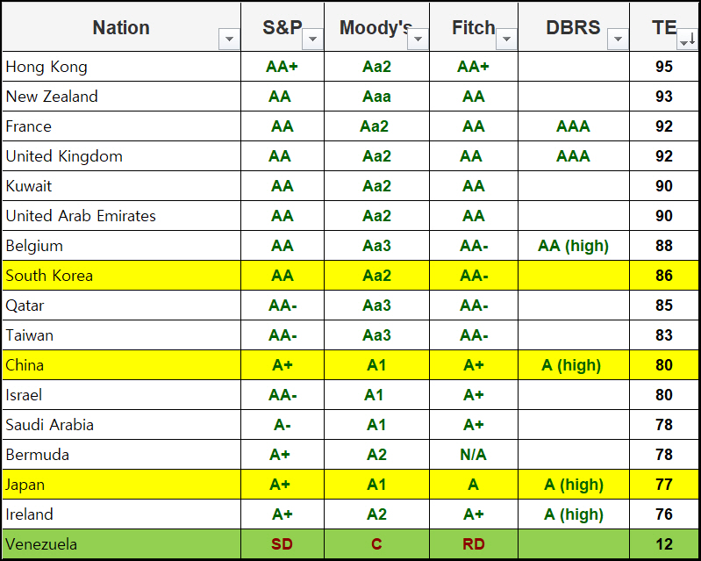Open the Nation column filter dropdown
This screenshot has height=561, width=701.
(x=230, y=40)
